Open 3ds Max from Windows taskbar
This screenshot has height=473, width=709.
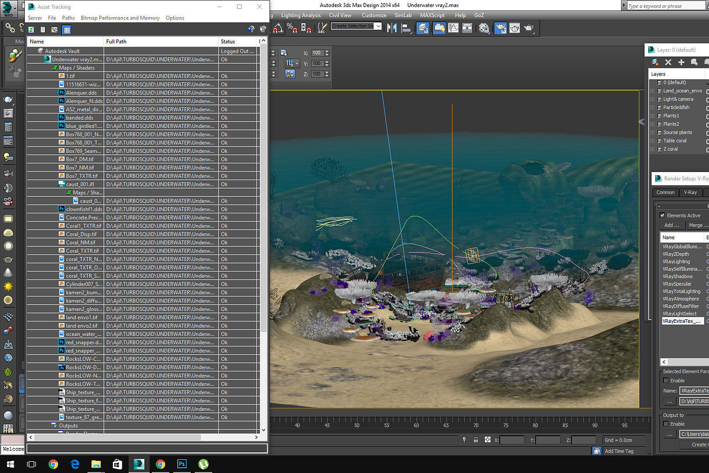pyautogui.click(x=139, y=464)
